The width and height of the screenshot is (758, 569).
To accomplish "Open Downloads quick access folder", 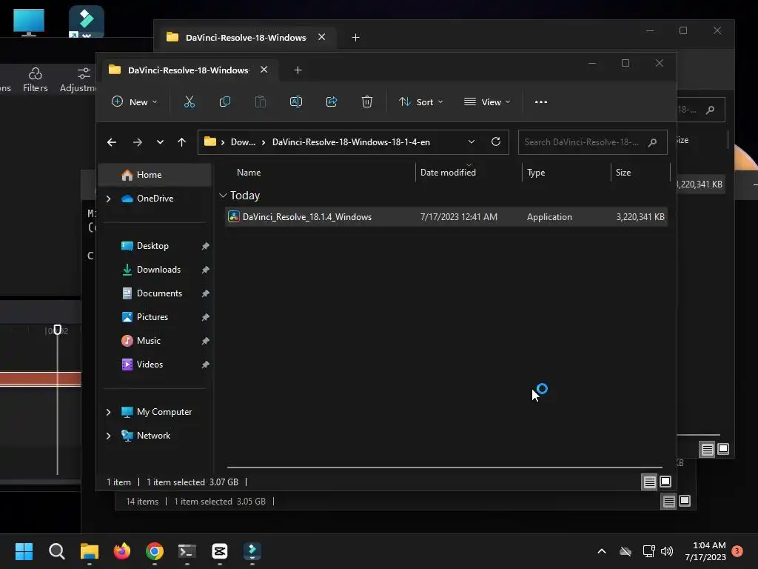I will pos(158,270).
